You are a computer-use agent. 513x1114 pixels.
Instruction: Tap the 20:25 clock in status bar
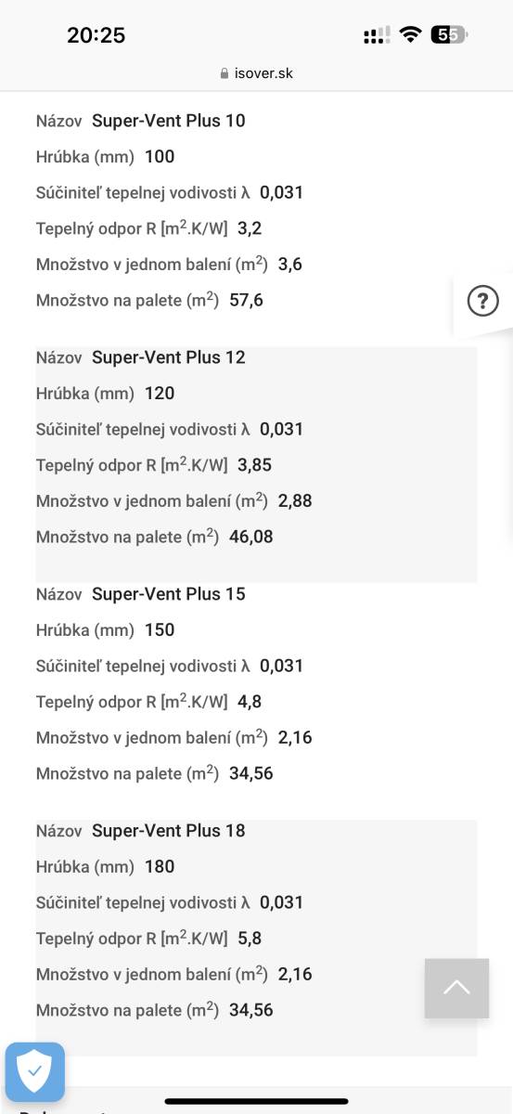point(96,35)
